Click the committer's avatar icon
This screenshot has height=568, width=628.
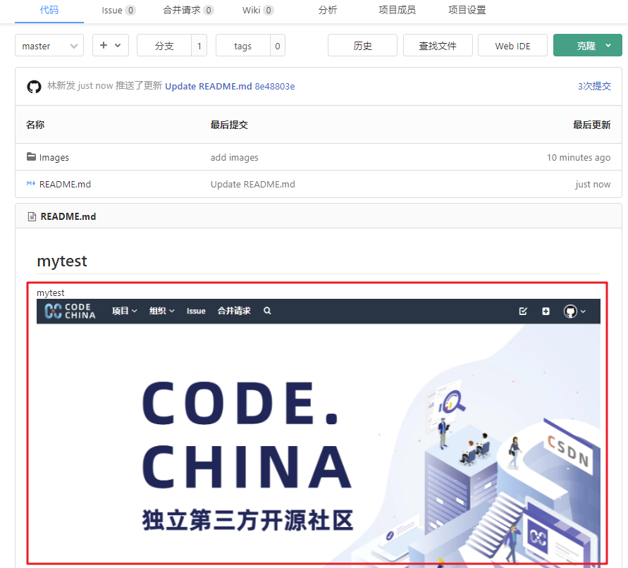tap(34, 86)
